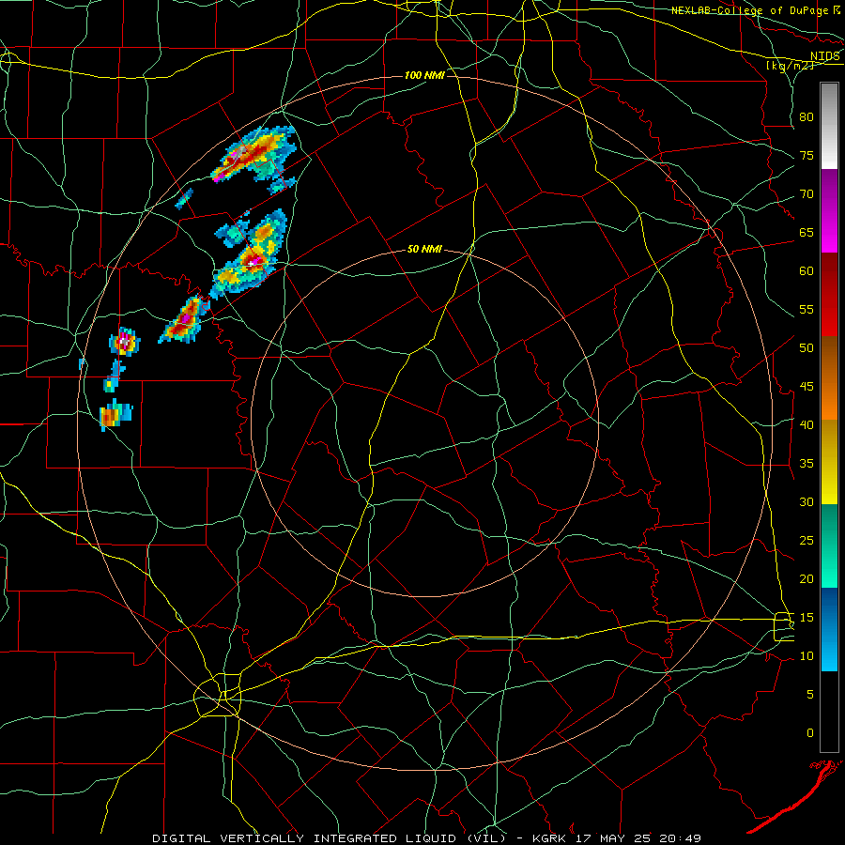845x845 pixels.
Task: Click the "100 NMI" range ring label
Action: coord(424,75)
